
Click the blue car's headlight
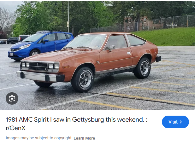pos(25,47)
